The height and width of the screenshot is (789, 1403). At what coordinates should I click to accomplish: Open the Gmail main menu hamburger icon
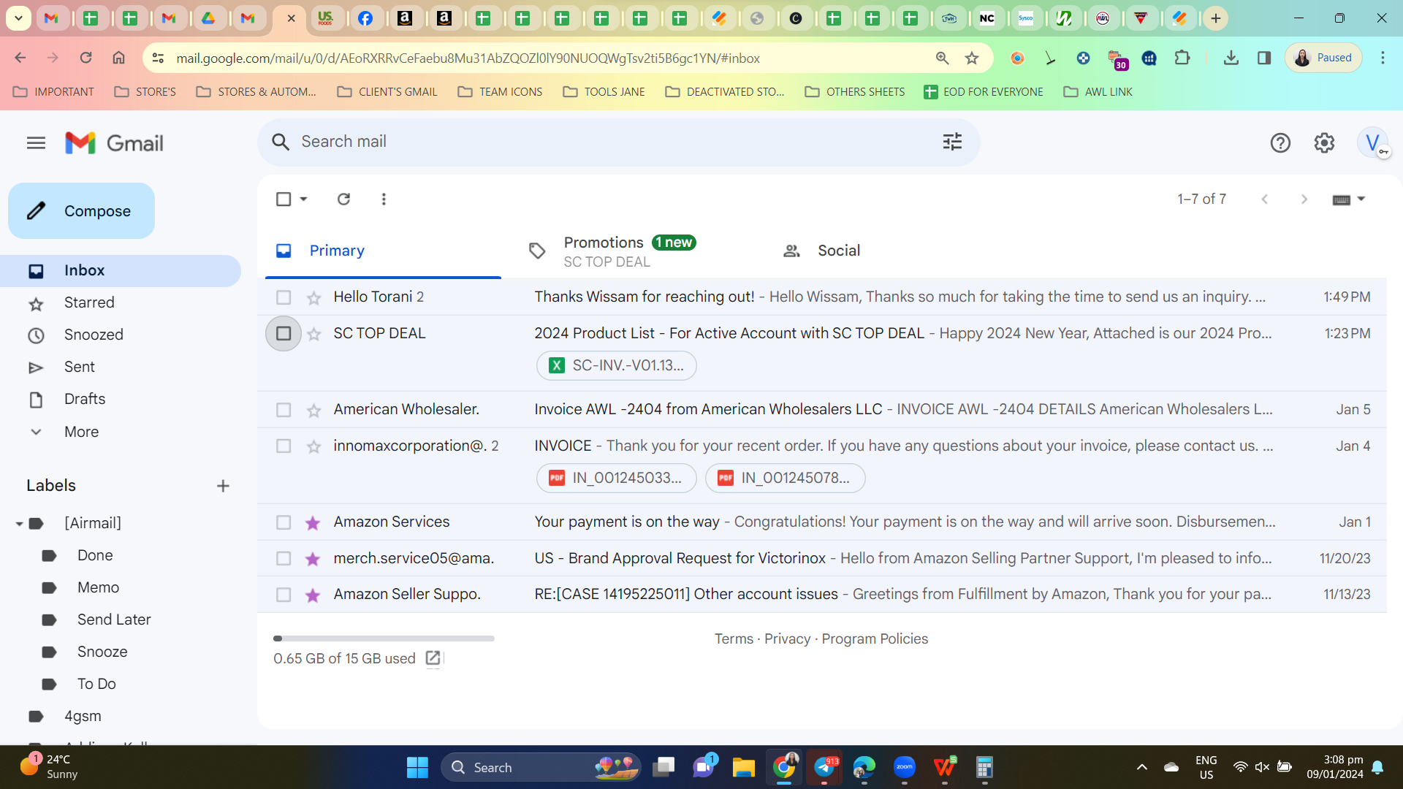36,143
